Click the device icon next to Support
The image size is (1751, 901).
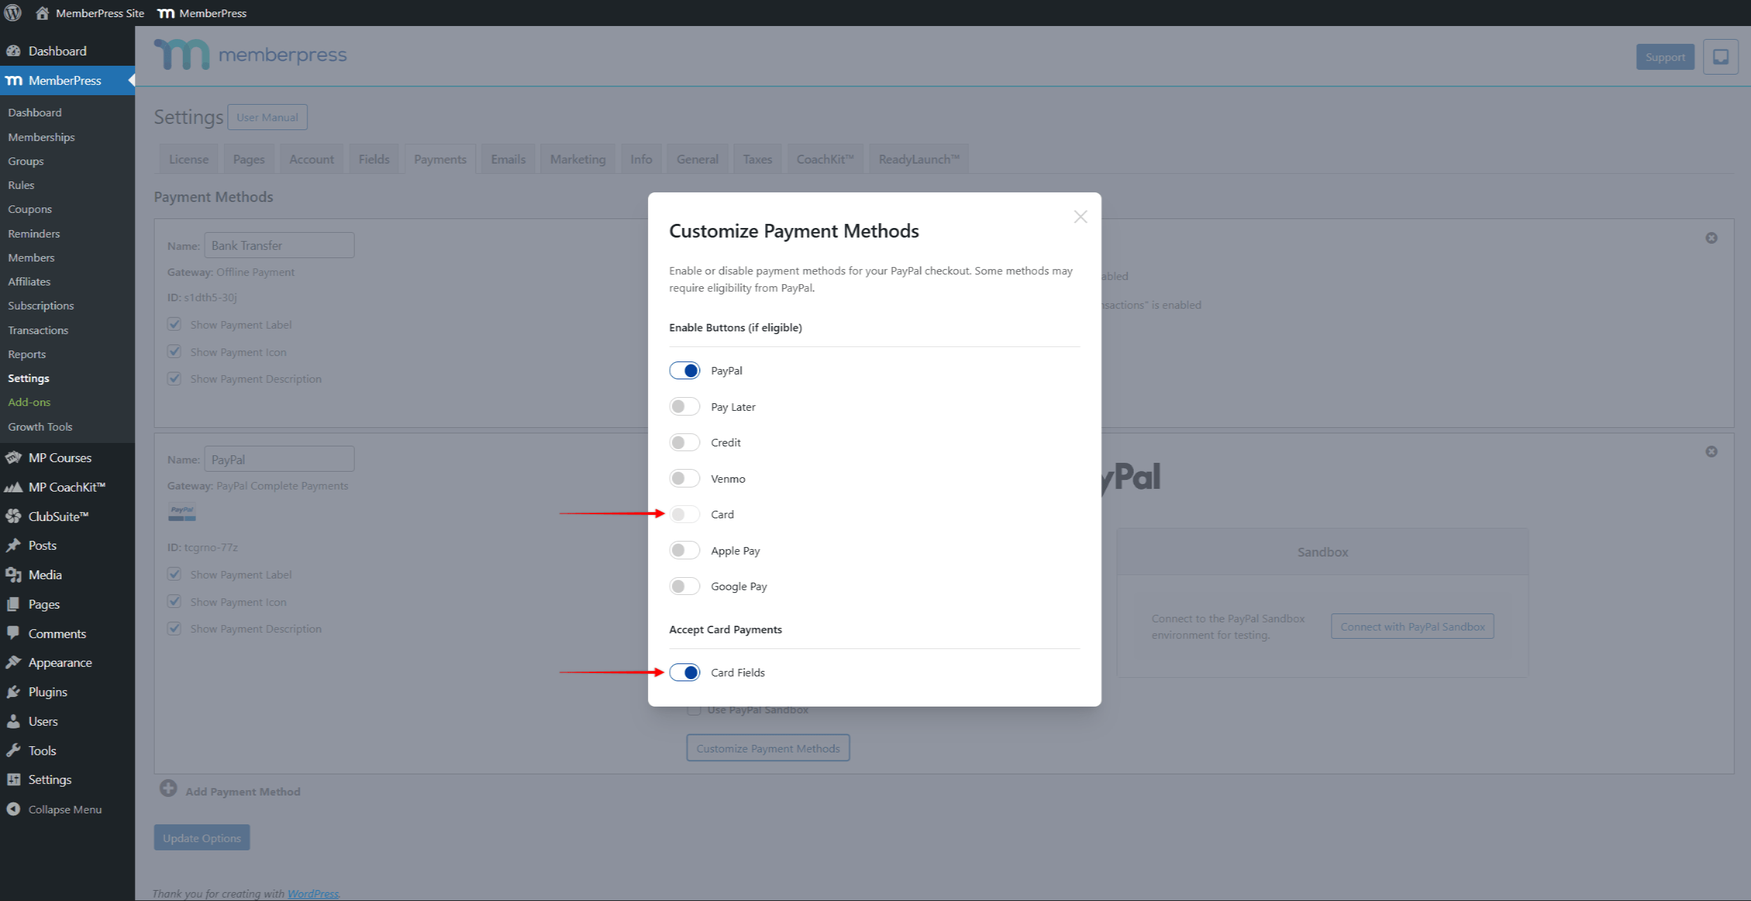[1720, 57]
